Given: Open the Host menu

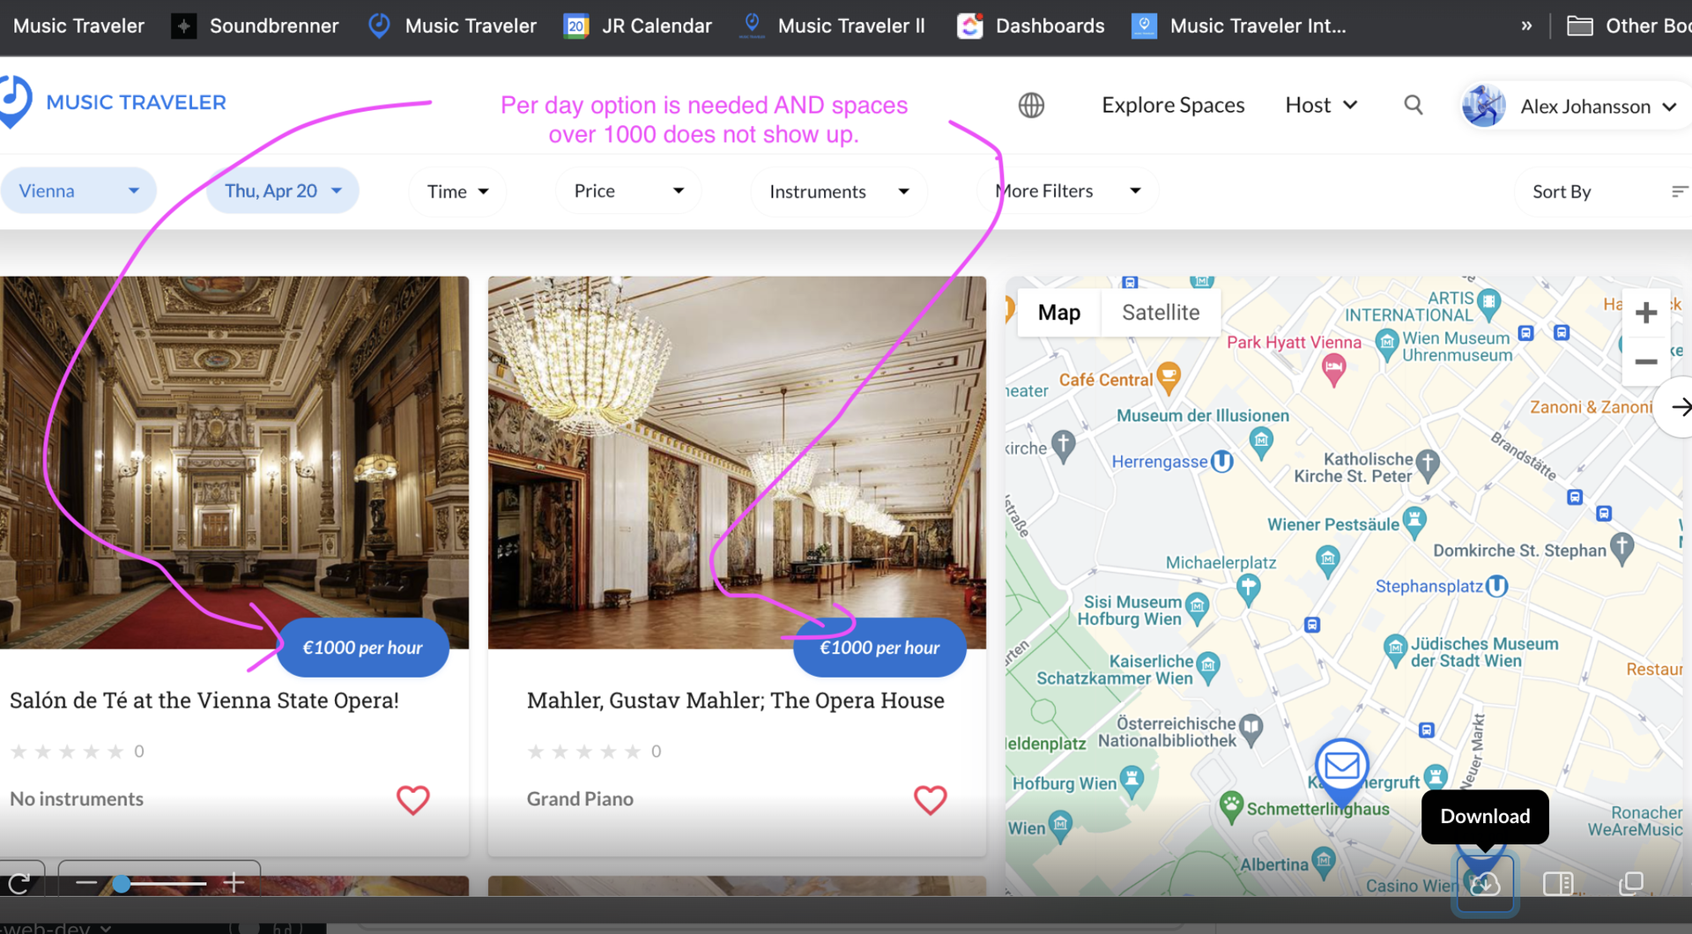Looking at the screenshot, I should [x=1320, y=106].
